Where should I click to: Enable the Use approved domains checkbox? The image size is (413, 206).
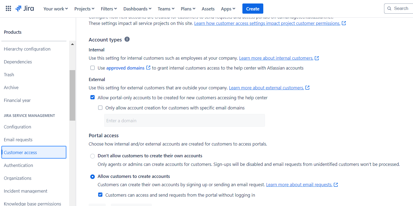tap(92, 68)
